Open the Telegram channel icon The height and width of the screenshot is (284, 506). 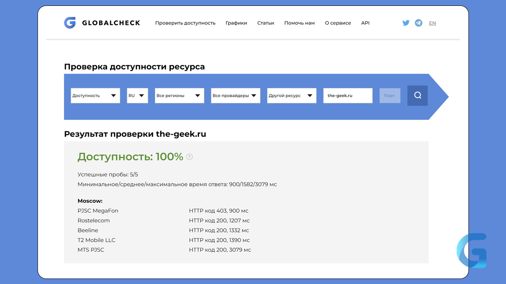[x=418, y=23]
